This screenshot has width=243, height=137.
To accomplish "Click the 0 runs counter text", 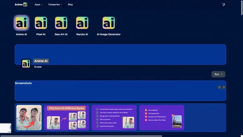I will [38, 67].
